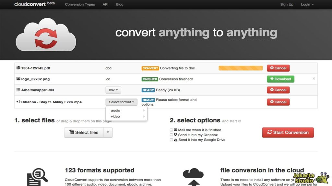The width and height of the screenshot is (332, 186).
Task: Click the yellow conversion progress bar
Action: (x=240, y=68)
